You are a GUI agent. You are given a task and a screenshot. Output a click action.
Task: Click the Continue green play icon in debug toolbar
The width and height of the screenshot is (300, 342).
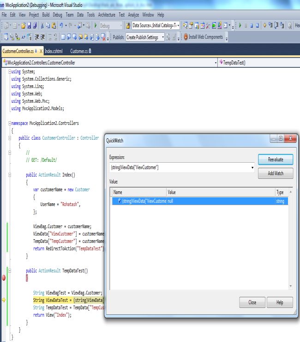click(x=240, y=25)
